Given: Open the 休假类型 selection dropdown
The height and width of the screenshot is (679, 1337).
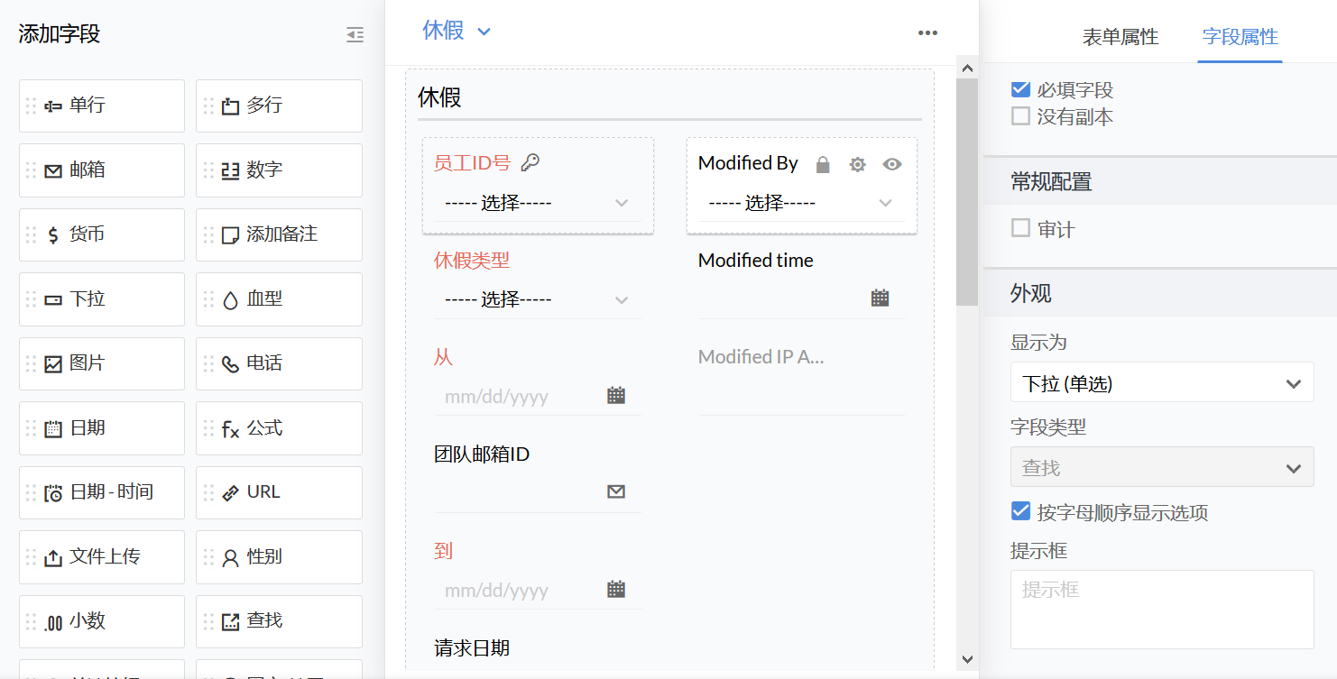Looking at the screenshot, I should pyautogui.click(x=538, y=299).
